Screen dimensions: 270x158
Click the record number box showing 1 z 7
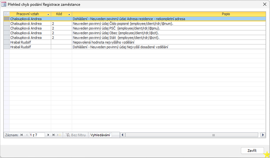point(37,135)
